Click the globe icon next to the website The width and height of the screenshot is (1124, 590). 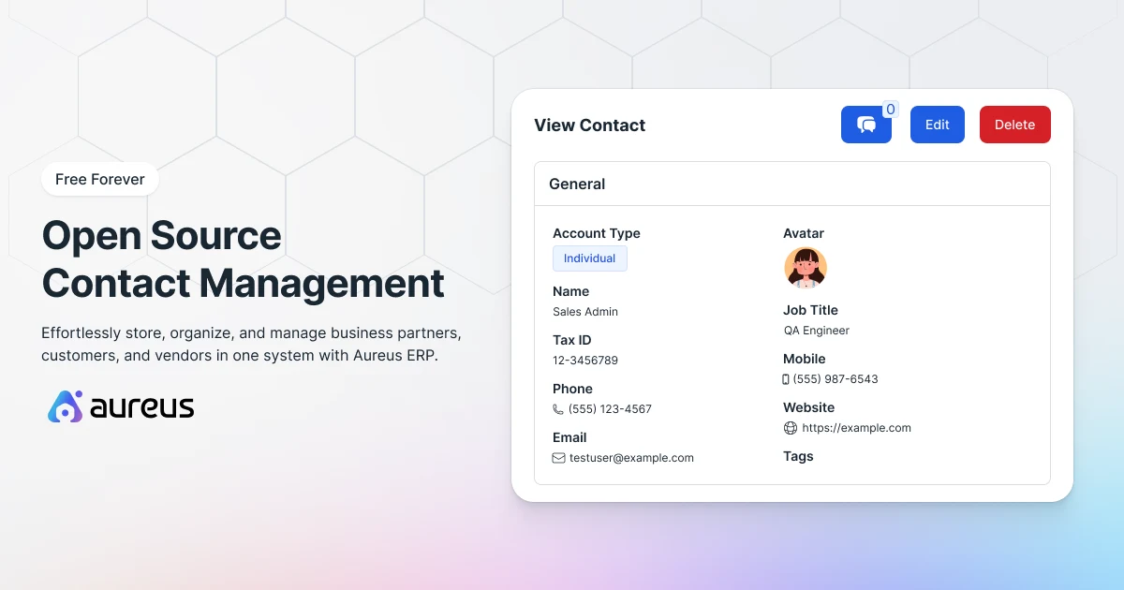pyautogui.click(x=788, y=427)
